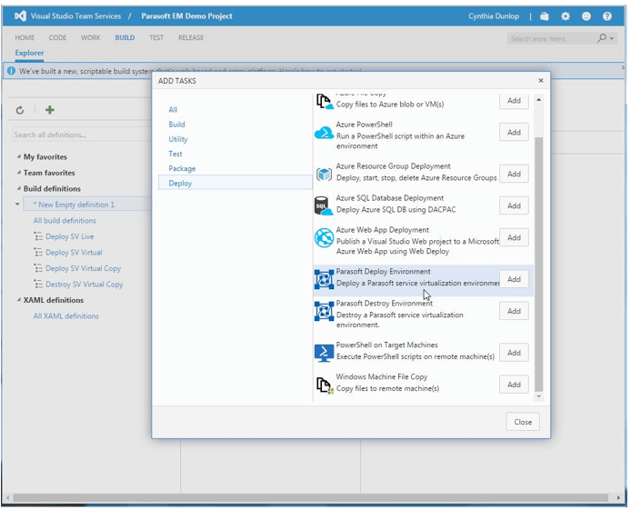Open Parasoft EM Demo Project link
The image size is (631, 510).
click(x=186, y=16)
